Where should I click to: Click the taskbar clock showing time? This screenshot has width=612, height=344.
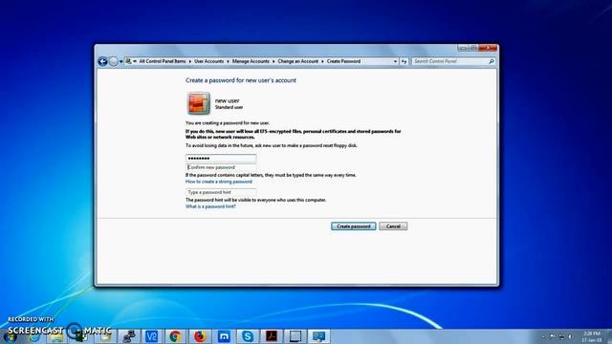pos(592,336)
